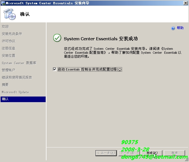Open the 帮助 help link
The height and width of the screenshot is (162, 189).
(x=180, y=28)
